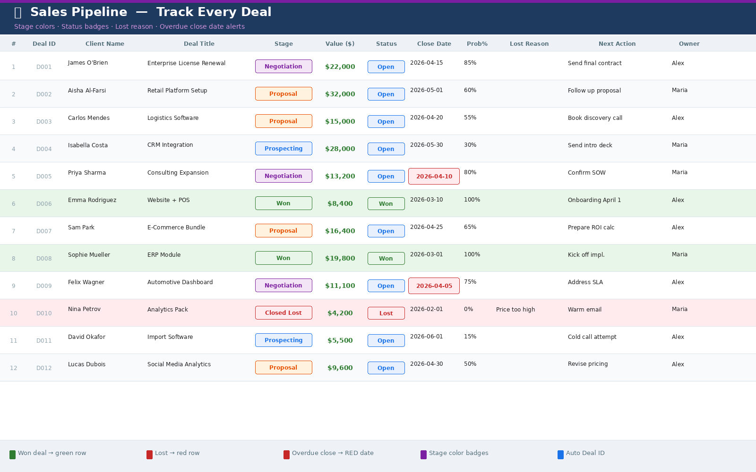Sort by the Value ($) column header
The height and width of the screenshot is (472, 756).
340,44
